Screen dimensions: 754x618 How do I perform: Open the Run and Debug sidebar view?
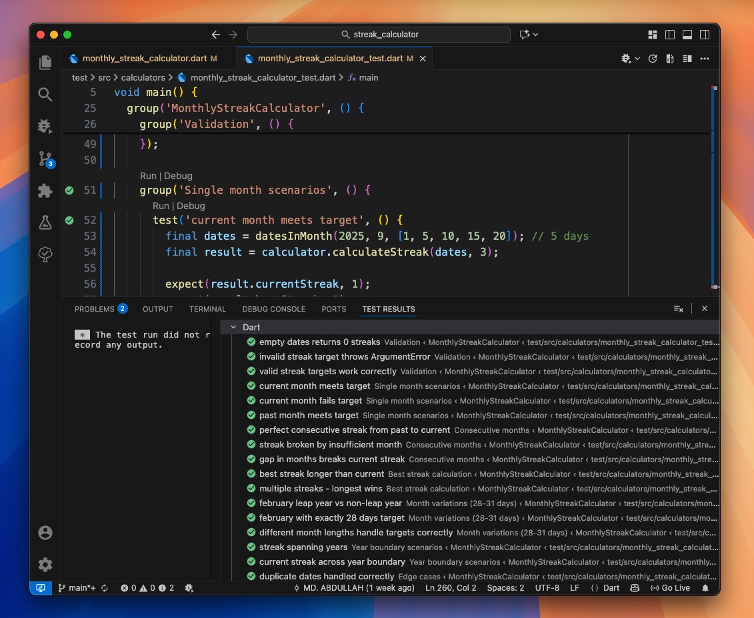[x=45, y=127]
